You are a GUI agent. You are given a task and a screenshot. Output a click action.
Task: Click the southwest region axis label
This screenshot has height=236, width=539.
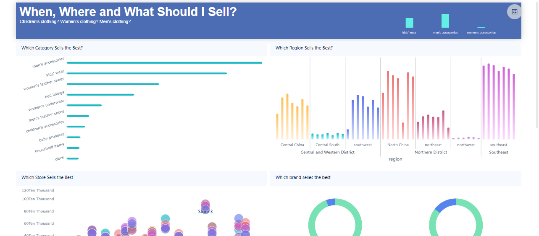pyautogui.click(x=363, y=145)
